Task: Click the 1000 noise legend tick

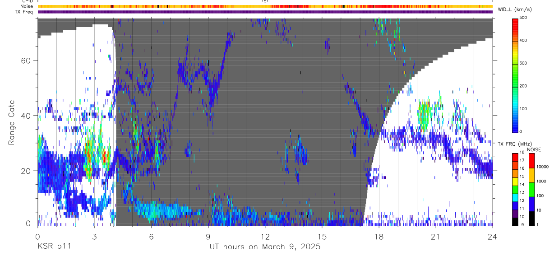Action: (x=541, y=181)
